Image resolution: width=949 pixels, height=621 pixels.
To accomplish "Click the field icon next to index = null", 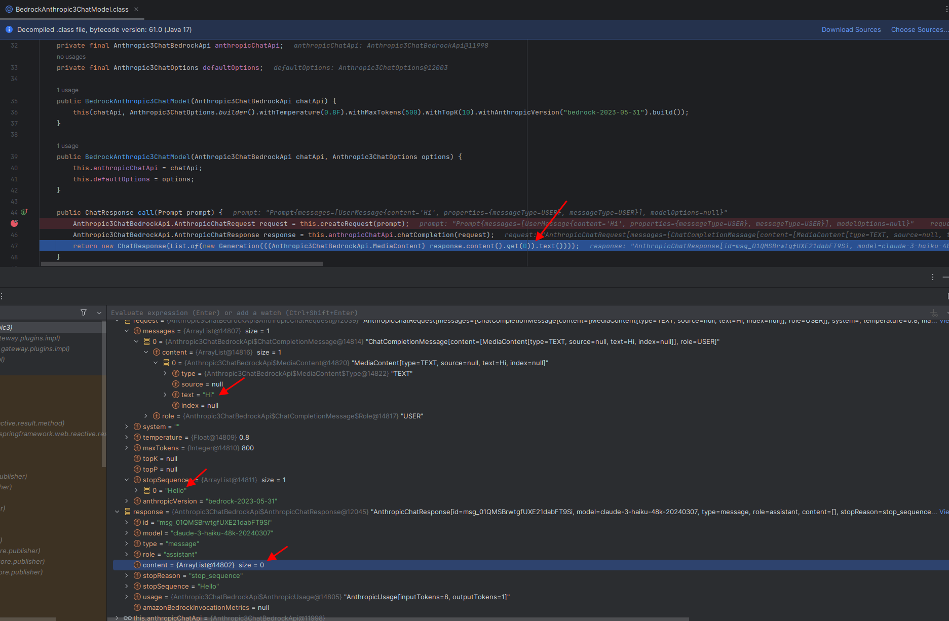I will click(x=175, y=405).
